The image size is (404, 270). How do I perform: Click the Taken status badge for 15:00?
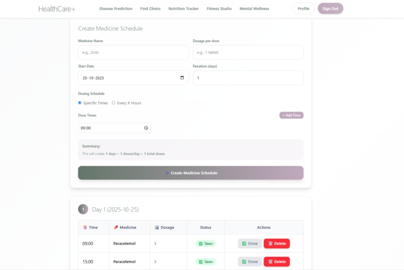pyautogui.click(x=206, y=261)
